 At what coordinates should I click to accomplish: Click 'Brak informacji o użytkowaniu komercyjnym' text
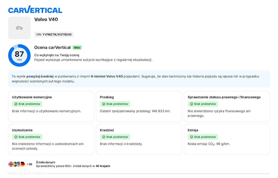[x=46, y=111]
